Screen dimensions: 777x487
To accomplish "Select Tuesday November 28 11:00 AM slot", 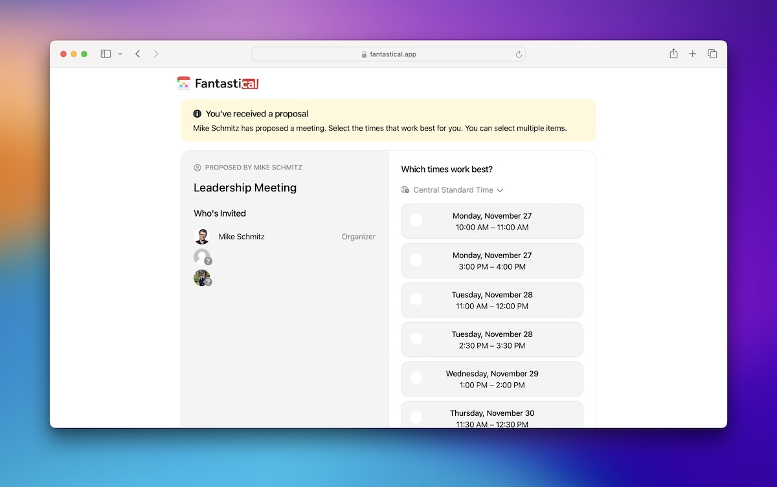I will (x=492, y=300).
